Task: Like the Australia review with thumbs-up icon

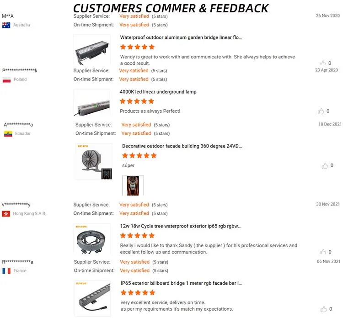Action: pos(322,63)
